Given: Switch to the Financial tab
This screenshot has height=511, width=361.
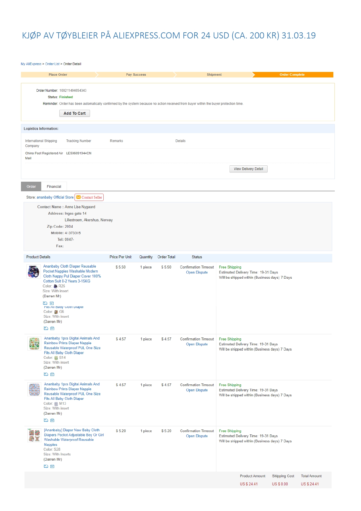Looking at the screenshot, I should click(x=54, y=186).
